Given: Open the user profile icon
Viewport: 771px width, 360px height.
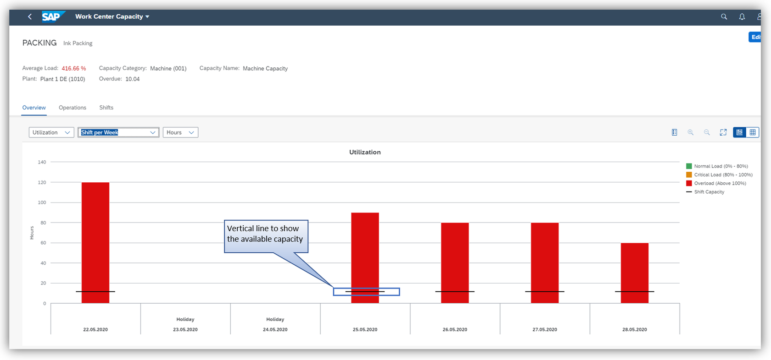Looking at the screenshot, I should [x=759, y=16].
